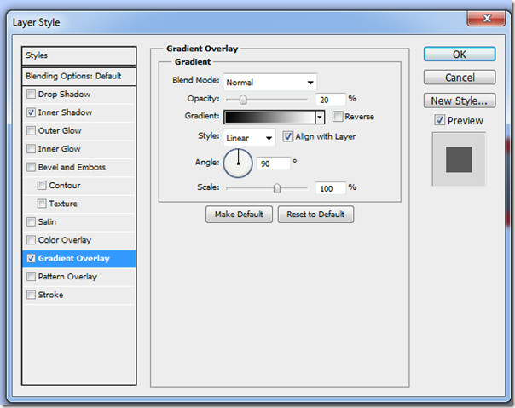
Task: Open the gradient picker arrow
Action: [x=320, y=117]
